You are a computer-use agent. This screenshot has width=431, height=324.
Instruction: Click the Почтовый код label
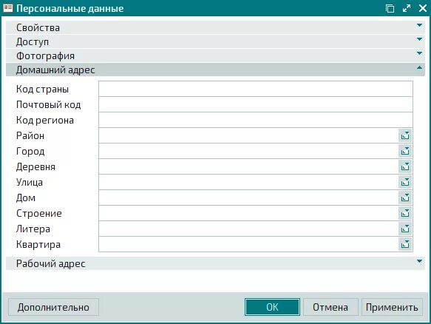click(48, 104)
